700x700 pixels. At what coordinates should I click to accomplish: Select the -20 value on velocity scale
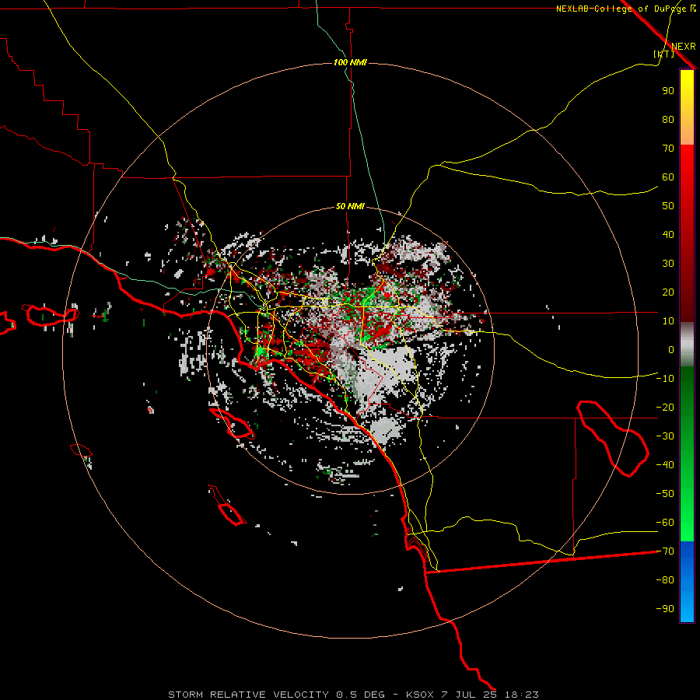665,407
